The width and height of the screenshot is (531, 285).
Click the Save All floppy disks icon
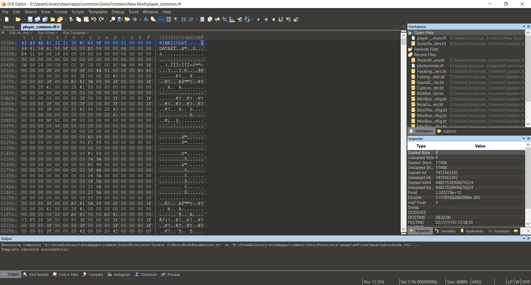pos(45,19)
